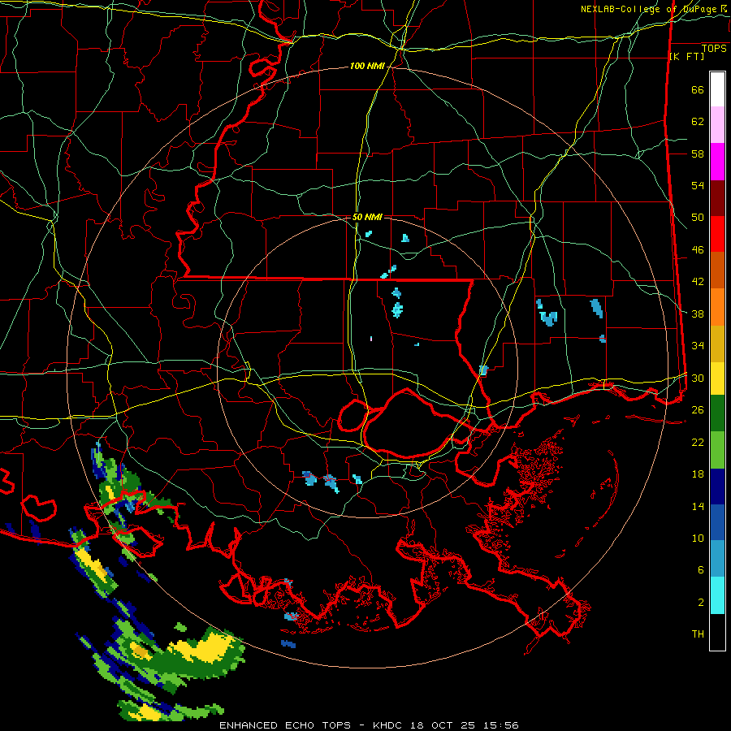Click the 'TOPS' legend heading
This screenshot has height=731, width=731.
(714, 48)
